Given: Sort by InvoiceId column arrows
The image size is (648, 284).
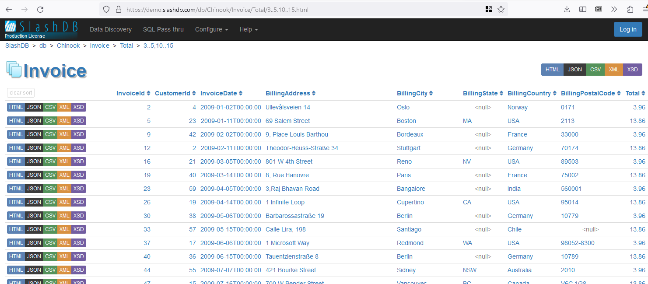Looking at the screenshot, I should click(x=149, y=93).
